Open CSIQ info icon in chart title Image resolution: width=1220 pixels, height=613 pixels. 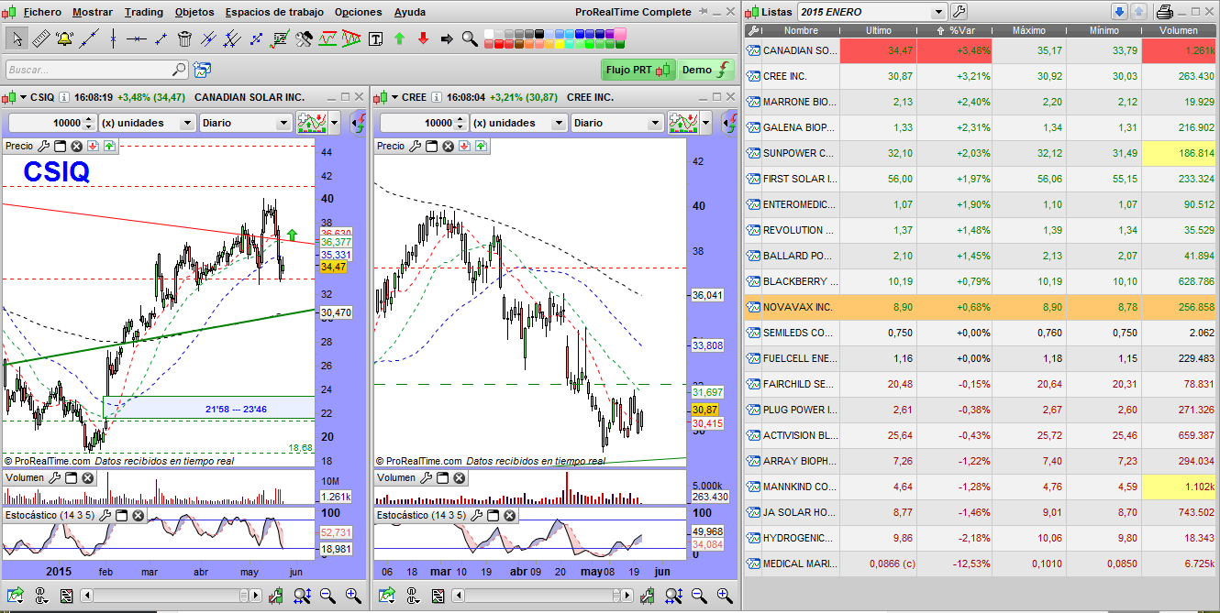(x=63, y=97)
